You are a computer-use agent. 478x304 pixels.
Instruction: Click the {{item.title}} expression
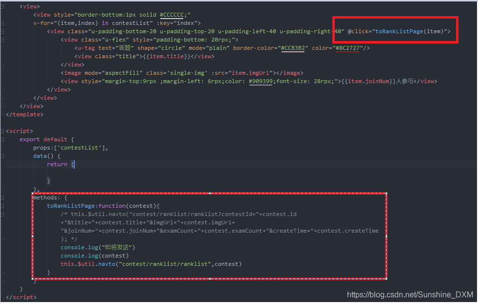click(167, 56)
